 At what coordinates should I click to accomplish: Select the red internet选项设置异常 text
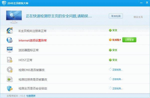click(x=32, y=40)
